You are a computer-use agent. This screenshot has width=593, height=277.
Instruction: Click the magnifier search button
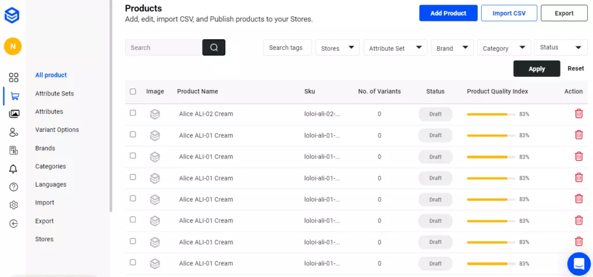(214, 47)
